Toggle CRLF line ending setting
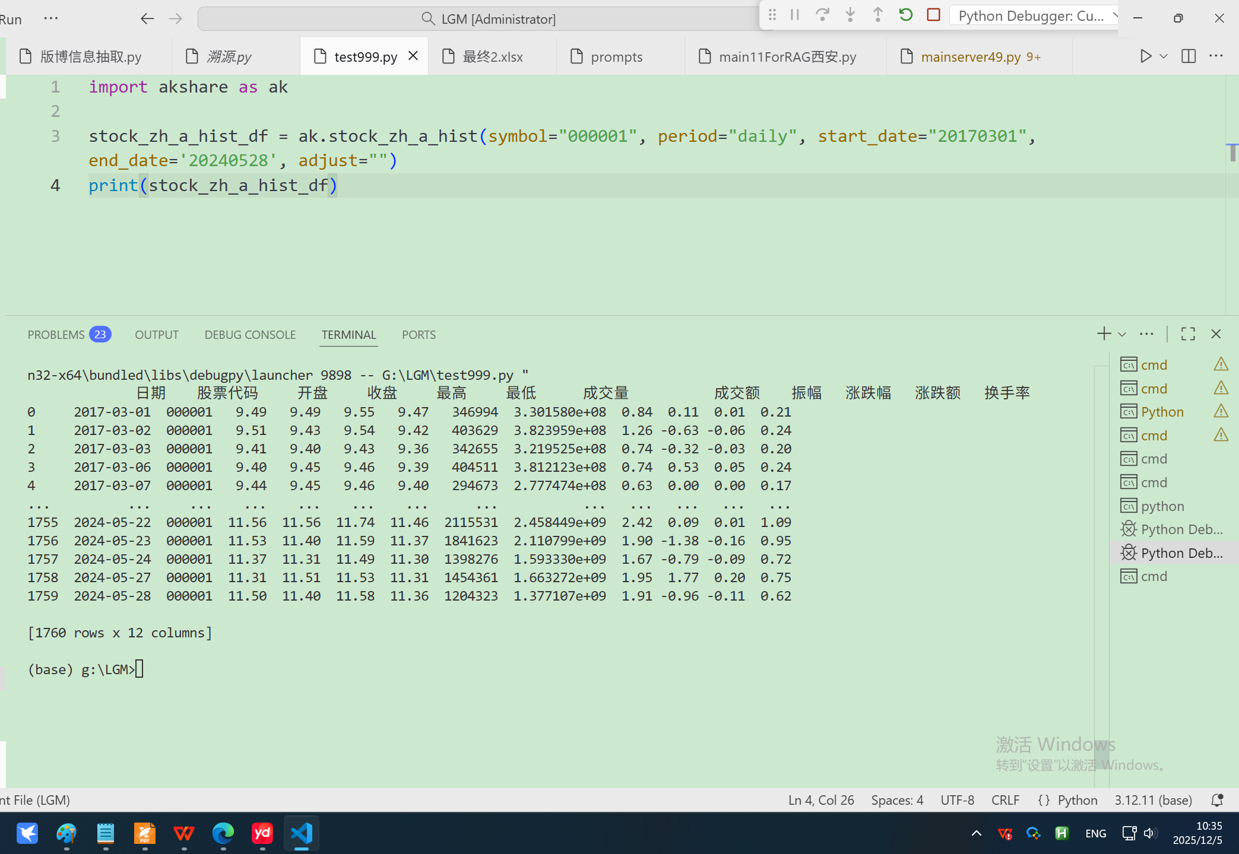Viewport: 1239px width, 854px height. 1004,800
